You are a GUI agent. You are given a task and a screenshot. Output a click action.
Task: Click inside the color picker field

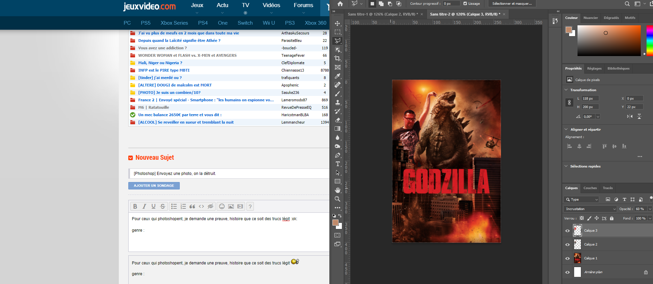point(609,41)
